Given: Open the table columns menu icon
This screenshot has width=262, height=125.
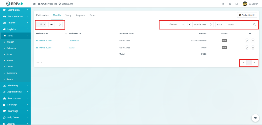Looking at the screenshot, I should click(x=250, y=33).
